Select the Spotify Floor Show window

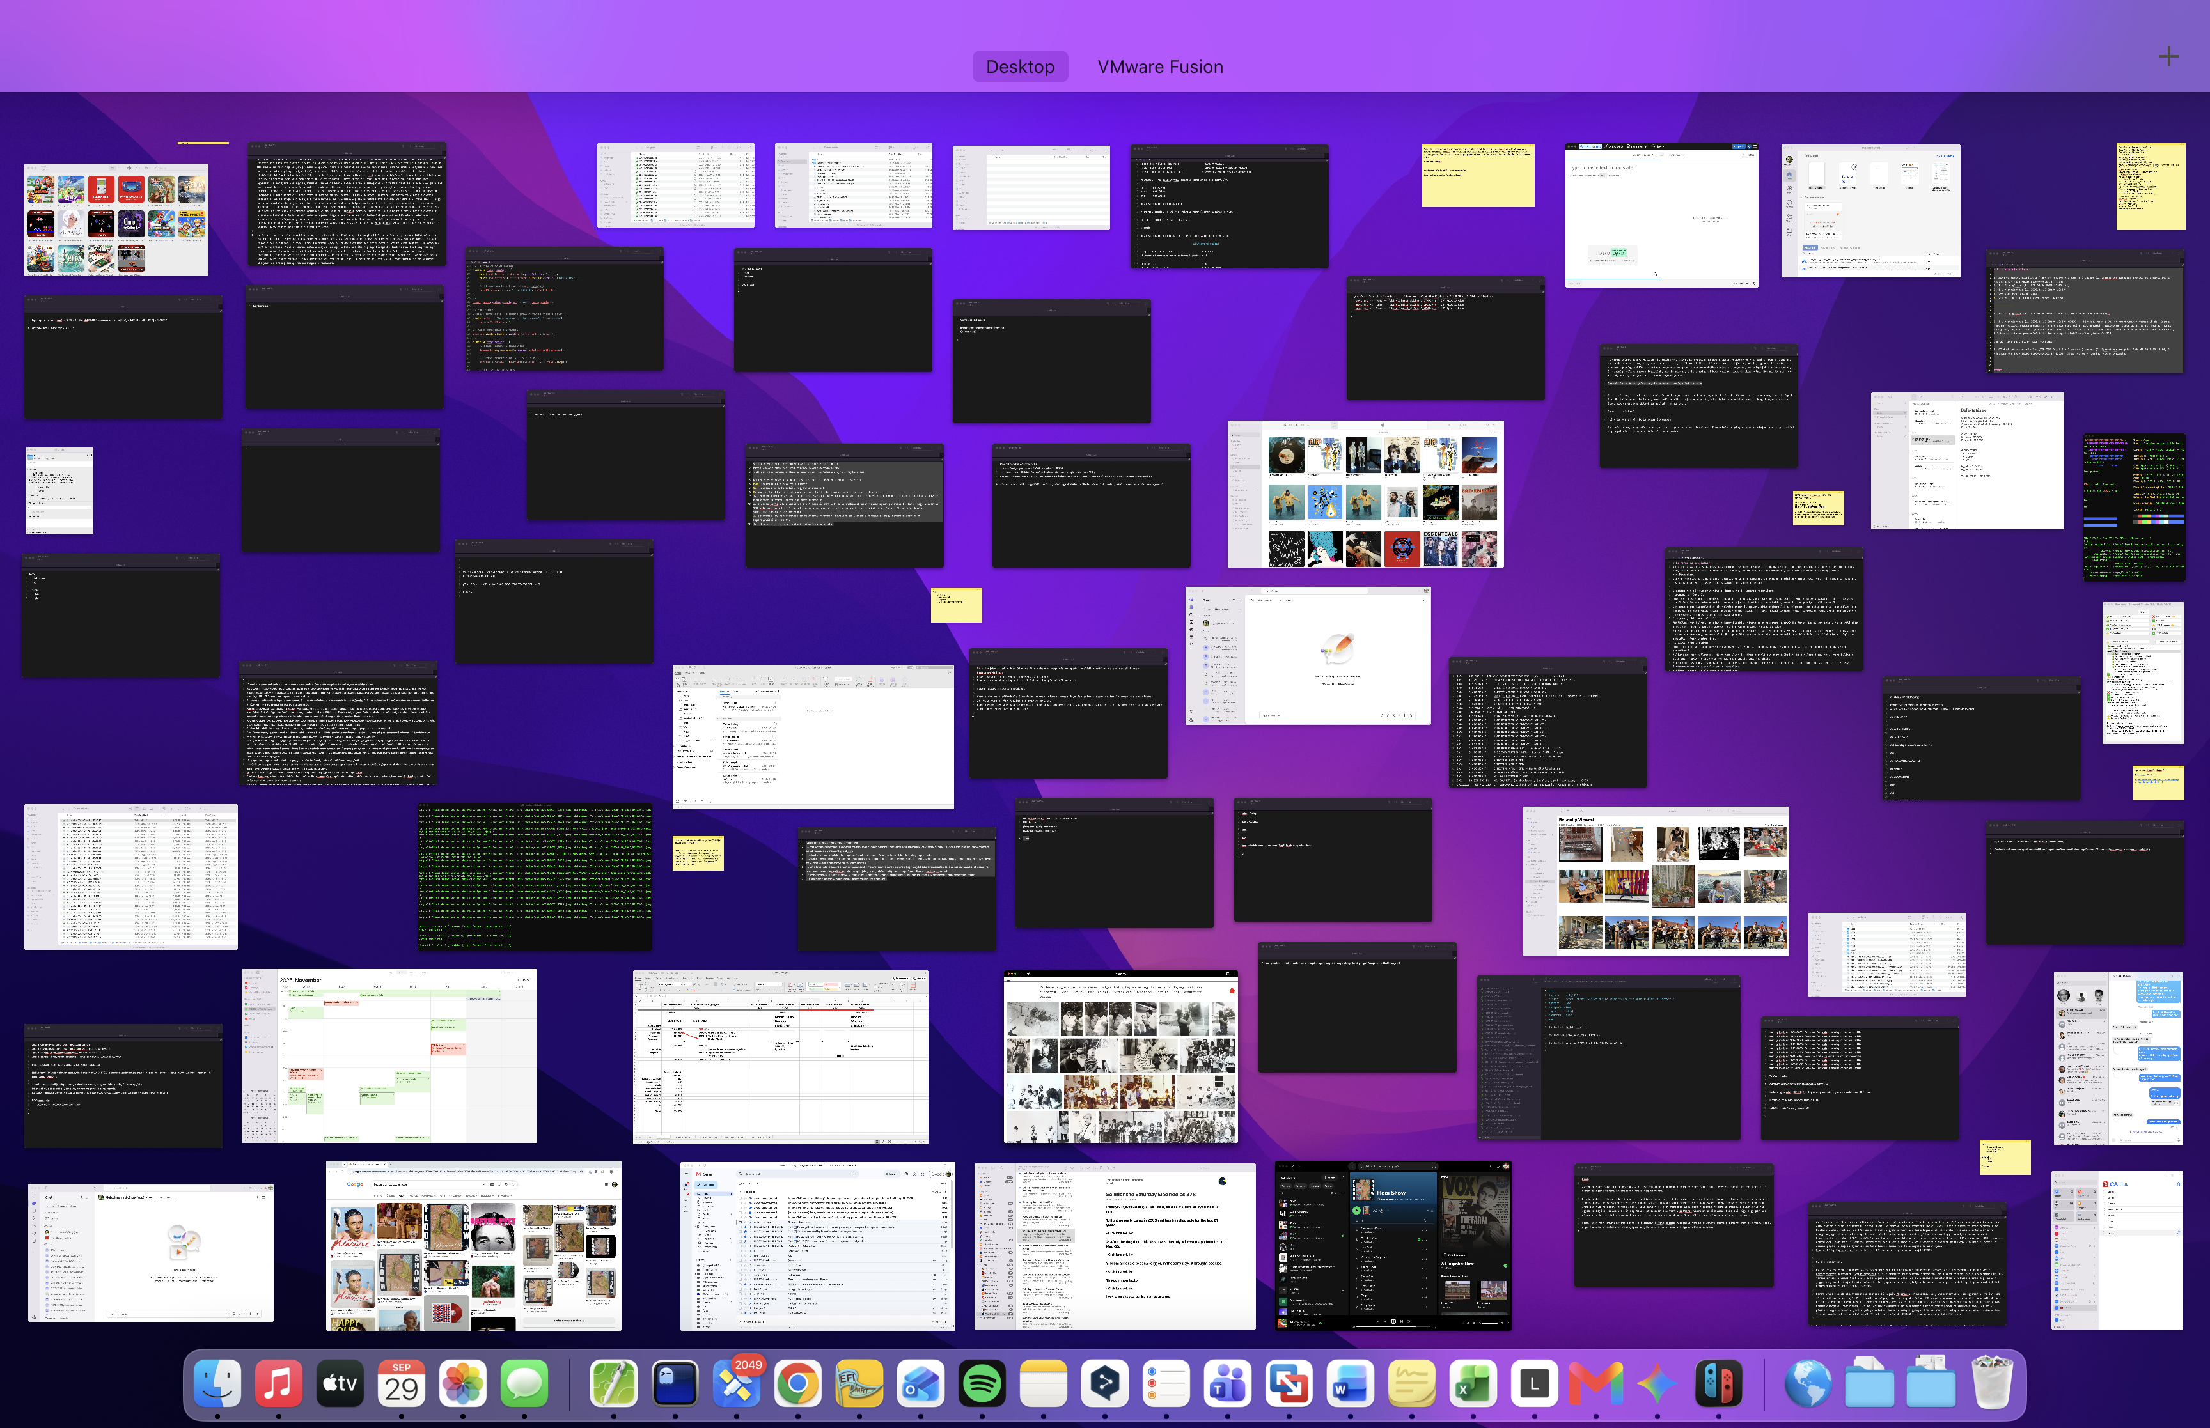(1393, 1245)
